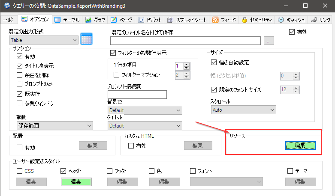Toggle the 既定のフォント サイズ checkbox
Screen dimensions: 335x196
[x=214, y=89]
